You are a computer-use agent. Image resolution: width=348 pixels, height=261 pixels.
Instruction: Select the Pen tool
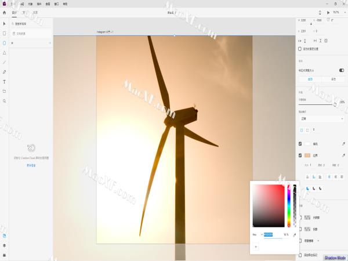click(5, 72)
